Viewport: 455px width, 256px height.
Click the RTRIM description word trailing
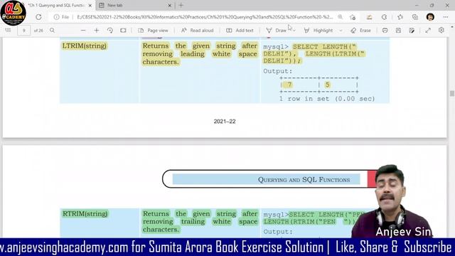(193, 221)
